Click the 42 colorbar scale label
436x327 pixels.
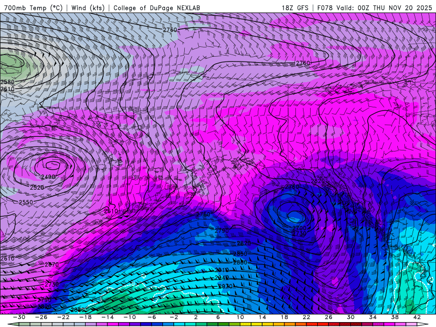(x=417, y=317)
